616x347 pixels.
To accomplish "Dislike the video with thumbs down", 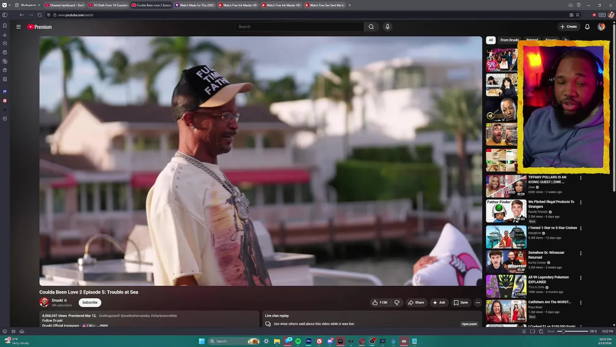I will point(397,303).
